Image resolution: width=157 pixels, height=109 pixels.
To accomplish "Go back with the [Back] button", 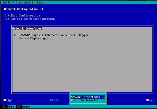I will pos(55,100).
